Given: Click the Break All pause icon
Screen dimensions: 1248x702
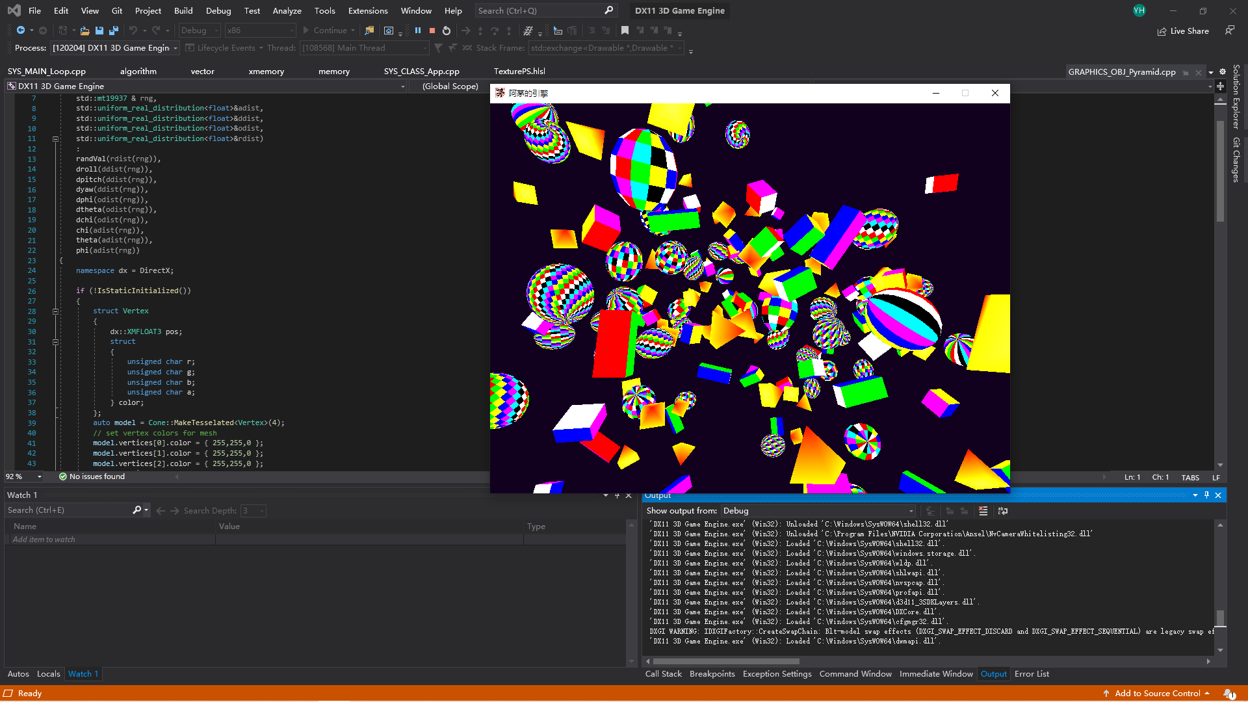Looking at the screenshot, I should 418,31.
